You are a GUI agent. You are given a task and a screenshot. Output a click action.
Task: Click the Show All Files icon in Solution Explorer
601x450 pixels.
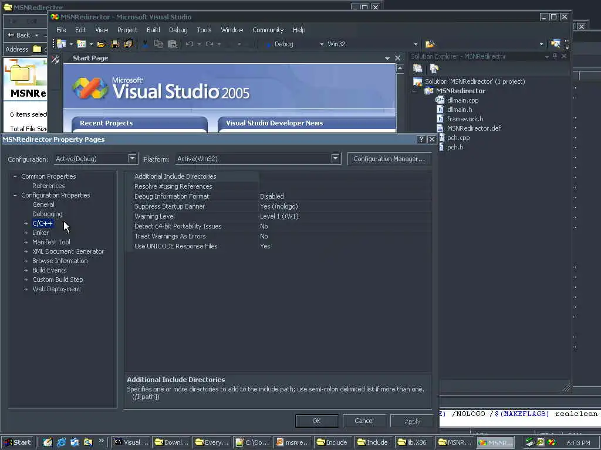pyautogui.click(x=434, y=69)
